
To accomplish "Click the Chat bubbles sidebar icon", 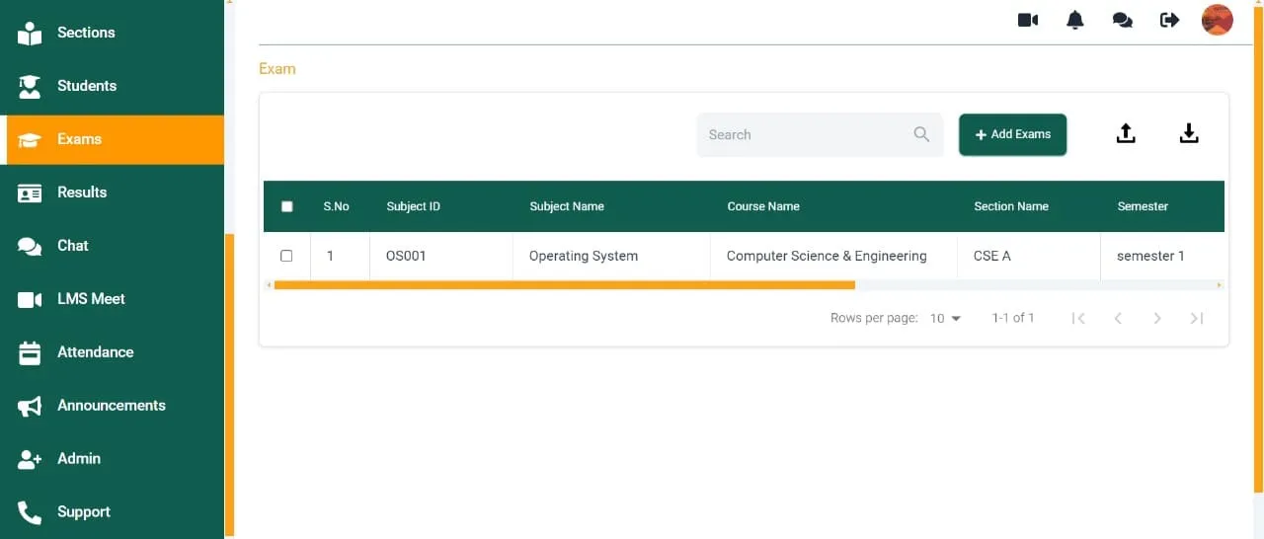I will (30, 247).
